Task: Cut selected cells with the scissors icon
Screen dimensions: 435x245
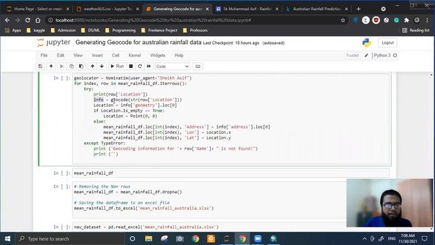Action: [62, 67]
